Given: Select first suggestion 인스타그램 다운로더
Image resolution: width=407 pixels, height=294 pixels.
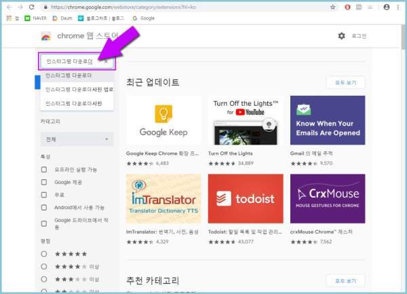Looking at the screenshot, I should point(77,75).
